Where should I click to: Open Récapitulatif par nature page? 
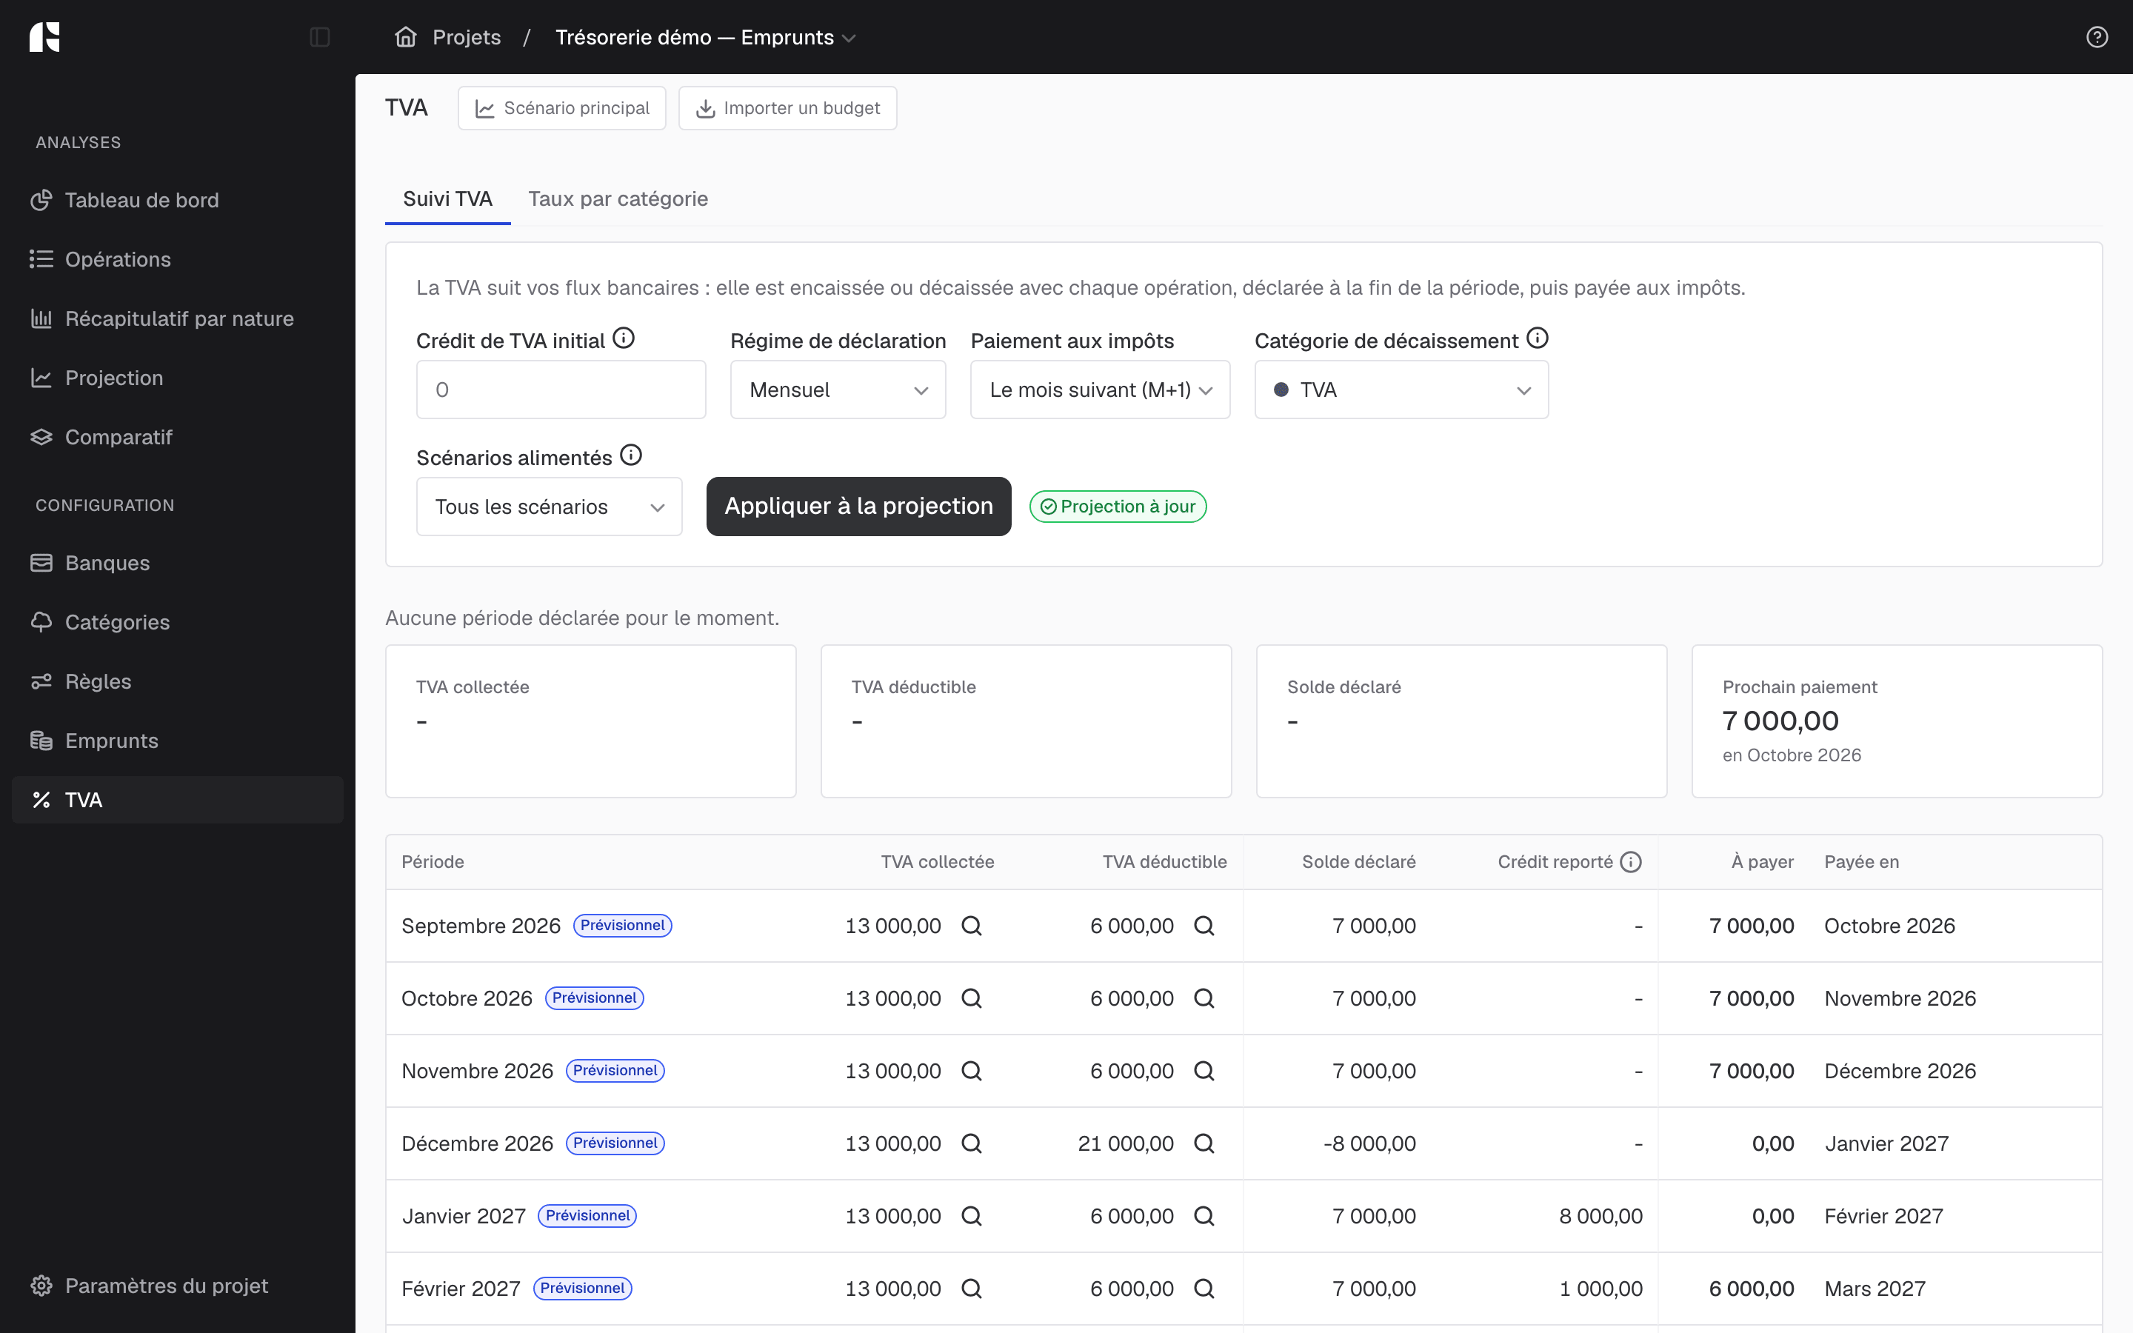[x=177, y=318]
